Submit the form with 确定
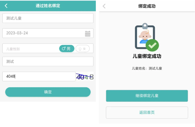195x127 pixels. tap(48, 92)
